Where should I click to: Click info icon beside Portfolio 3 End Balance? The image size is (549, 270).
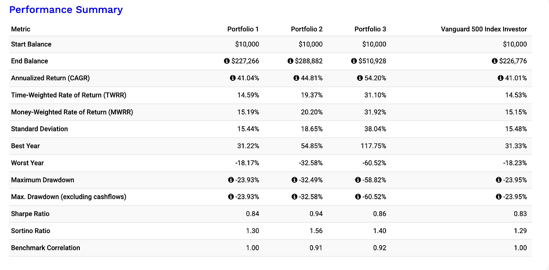354,61
